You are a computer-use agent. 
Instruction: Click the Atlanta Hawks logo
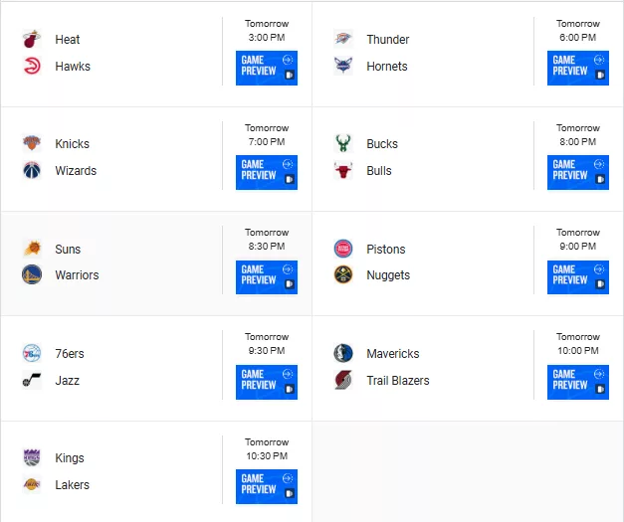(32, 66)
